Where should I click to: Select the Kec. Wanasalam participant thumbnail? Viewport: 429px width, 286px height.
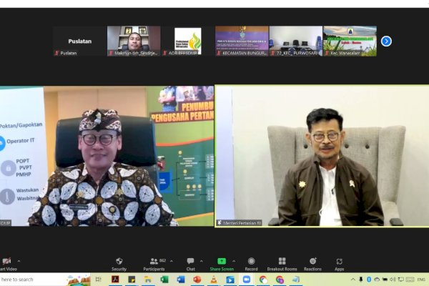click(350, 41)
